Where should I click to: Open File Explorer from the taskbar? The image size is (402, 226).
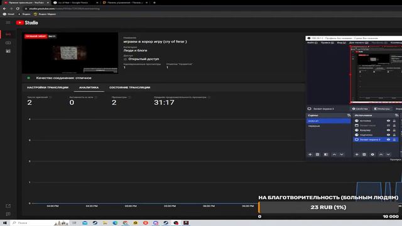(105, 223)
